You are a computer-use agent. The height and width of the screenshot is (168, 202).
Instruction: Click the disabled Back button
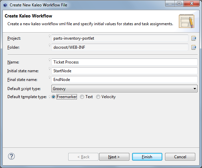point(83,157)
